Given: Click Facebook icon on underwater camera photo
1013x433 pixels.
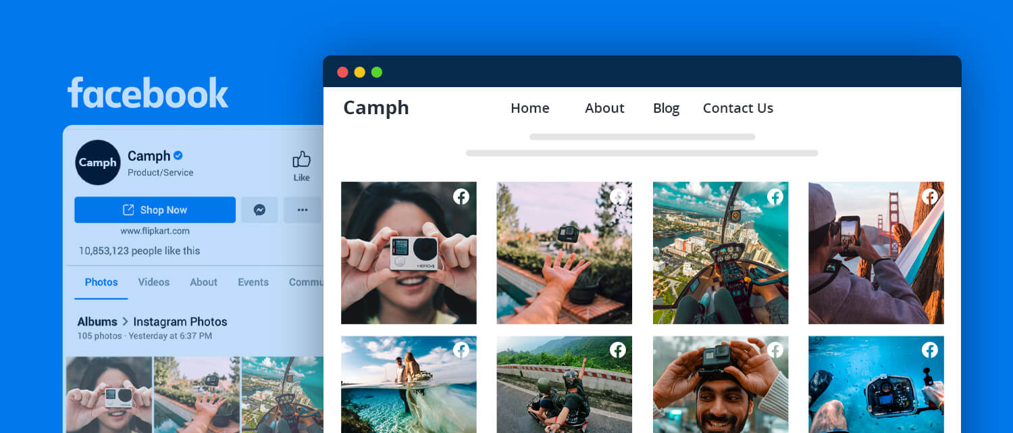Looking at the screenshot, I should pyautogui.click(x=930, y=350).
